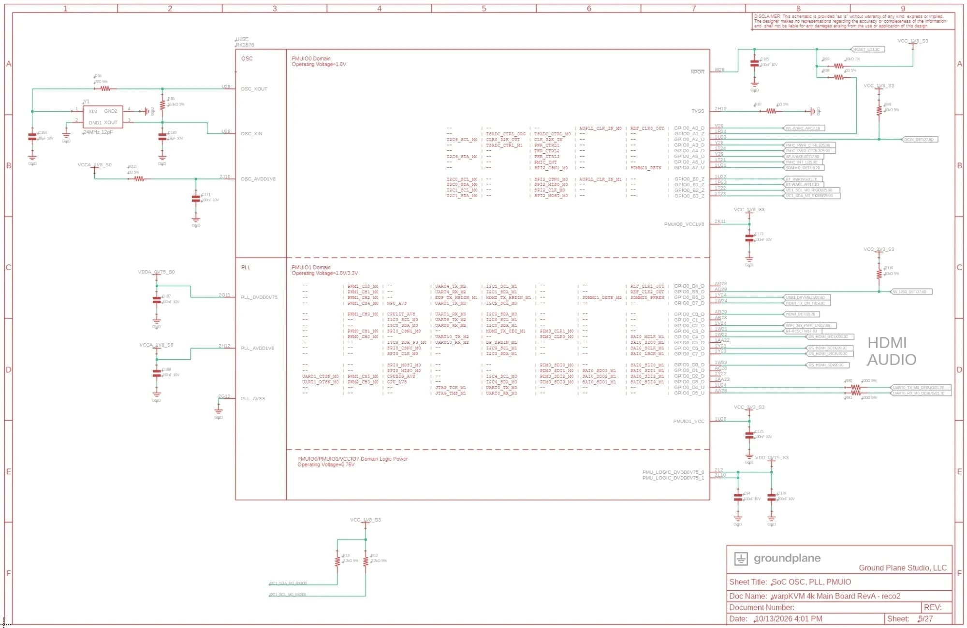
Task: Select resistor R211 near VCCA_1V8_S0
Action: click(139, 178)
